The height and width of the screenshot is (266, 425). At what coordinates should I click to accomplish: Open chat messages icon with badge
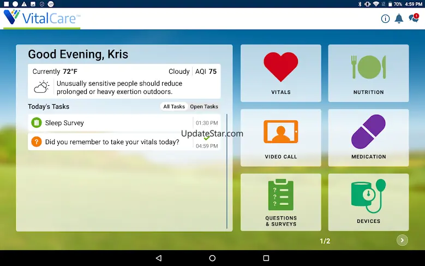pos(414,19)
